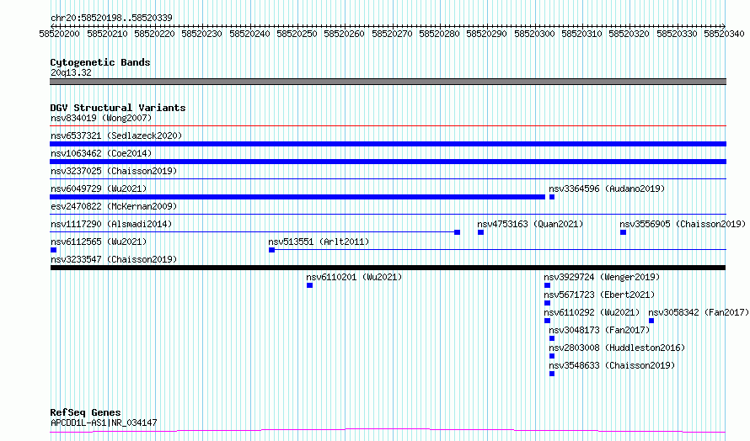
Task: Select the nsv6049729 (Wu2021) variant label
Action: 99,189
